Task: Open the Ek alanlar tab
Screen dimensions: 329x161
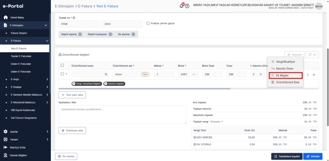Action: [x=127, y=34]
